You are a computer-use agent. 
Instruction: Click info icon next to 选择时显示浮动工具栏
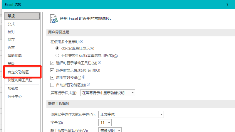coord(100,63)
